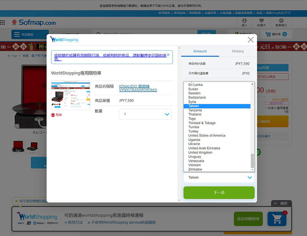This screenshot has width=307, height=236.
Task: Open the apps grid icon
Action: point(3,23)
